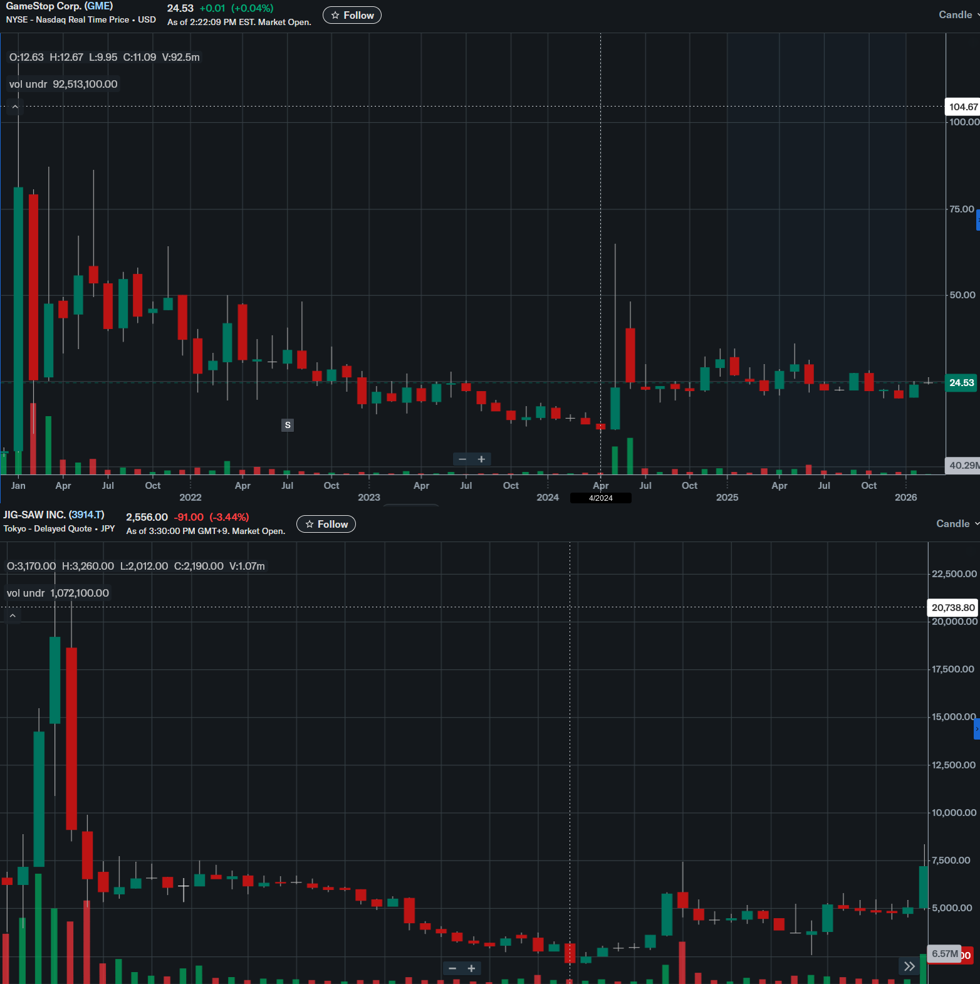Click the 2023 year label on the time axis
980x984 pixels.
(x=369, y=498)
